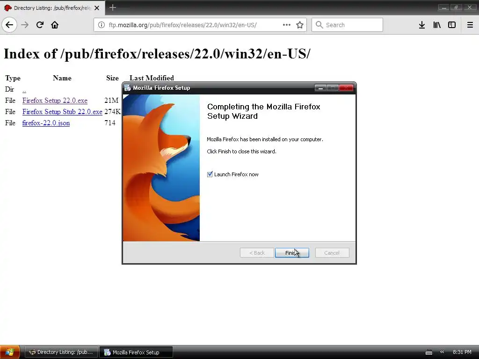Image resolution: width=479 pixels, height=359 pixels.
Task: Click the '274K' size cell
Action: point(112,112)
